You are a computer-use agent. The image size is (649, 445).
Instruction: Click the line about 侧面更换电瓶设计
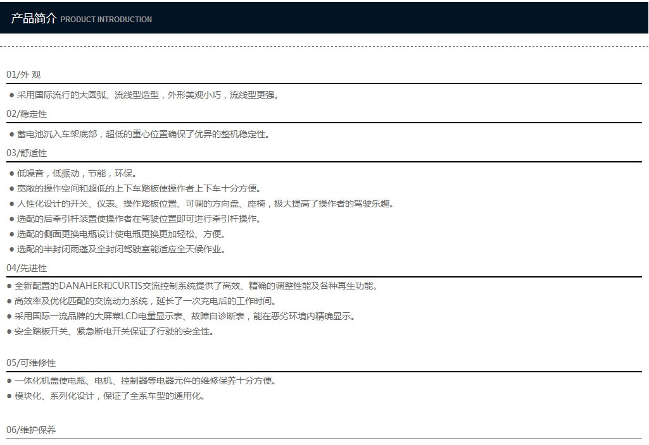coord(118,235)
